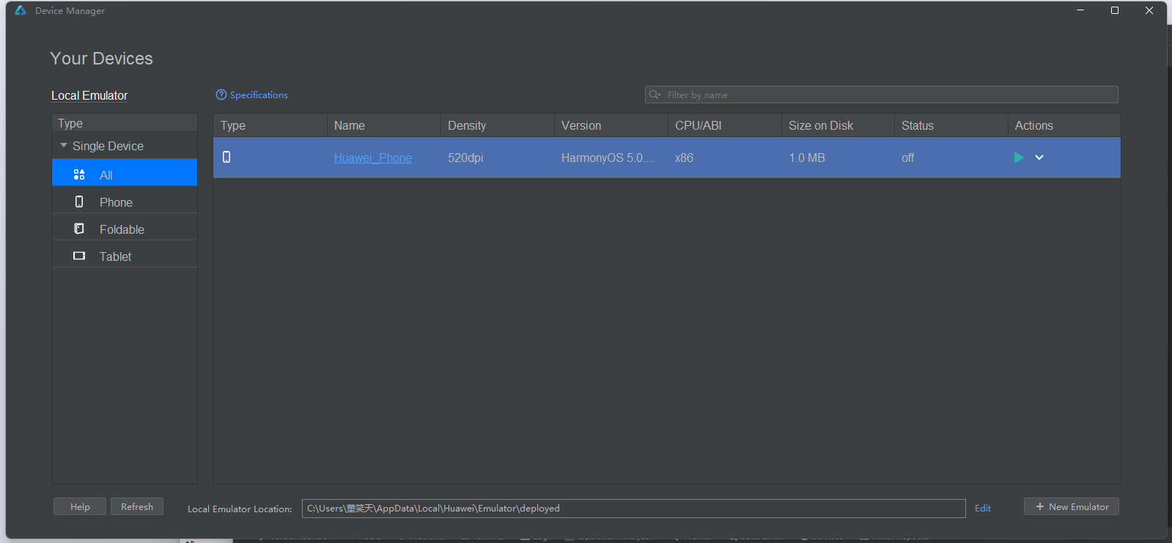Click the Phone icon in sidebar
Screen dimensions: 1172x543
(79, 202)
